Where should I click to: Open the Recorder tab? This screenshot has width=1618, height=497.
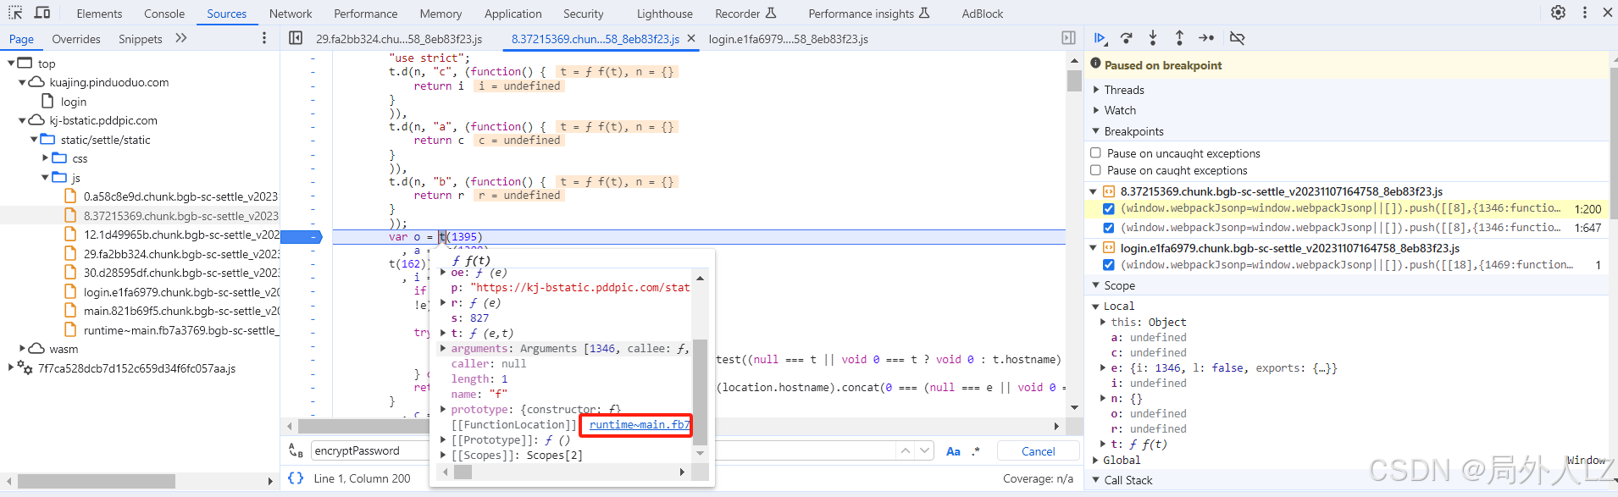[x=745, y=14]
